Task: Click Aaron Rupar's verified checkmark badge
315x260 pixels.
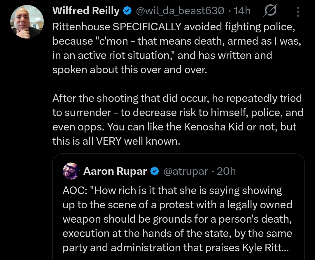Action: click(154, 171)
